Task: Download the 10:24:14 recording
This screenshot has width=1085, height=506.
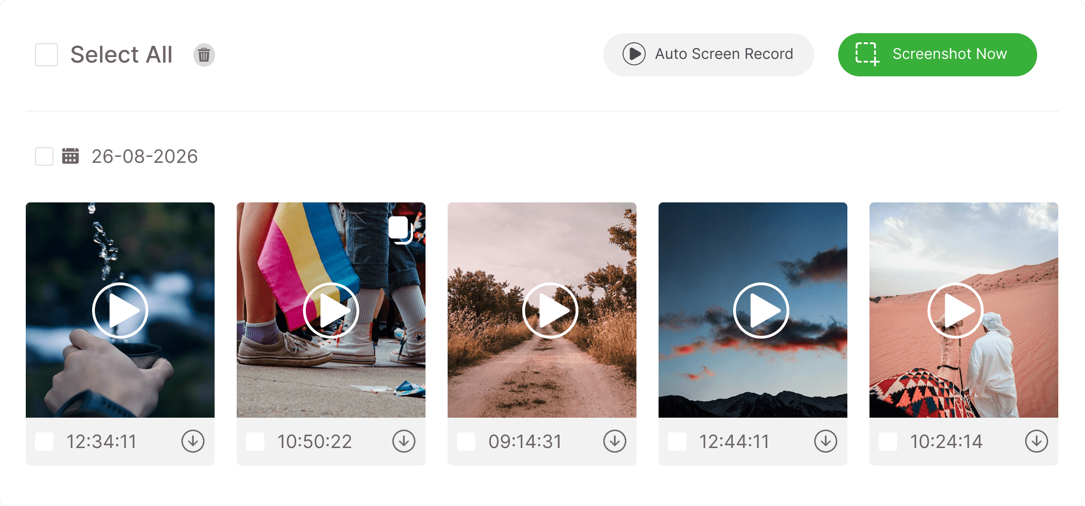Action: [1036, 441]
